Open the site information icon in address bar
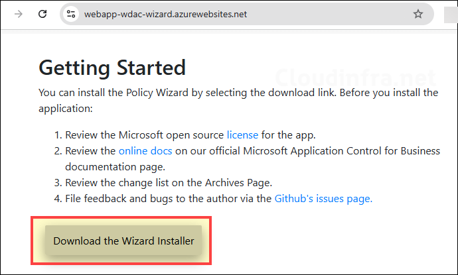The height and width of the screenshot is (275, 458). coord(72,14)
